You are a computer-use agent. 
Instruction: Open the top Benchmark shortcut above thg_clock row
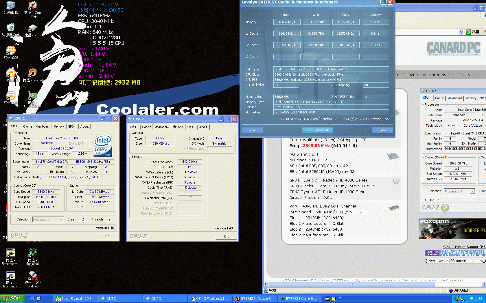[x=11, y=257]
